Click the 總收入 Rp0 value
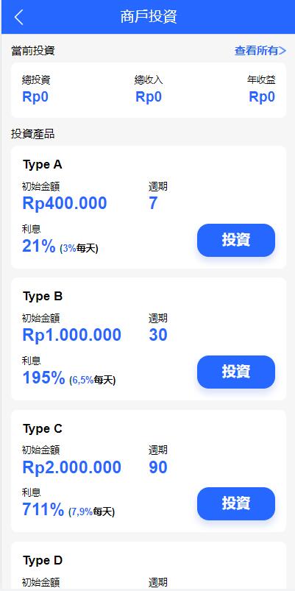This screenshot has width=295, height=591. (x=149, y=97)
